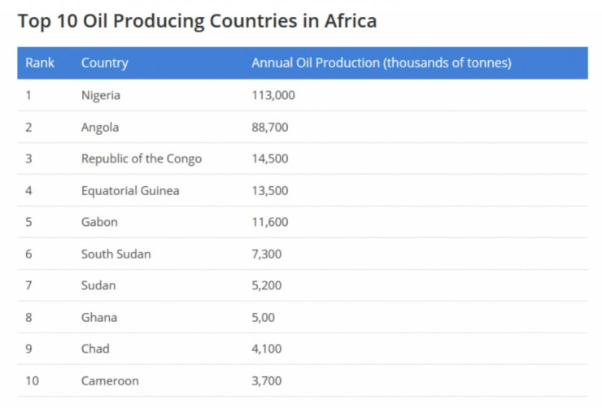Click the Gabon row name
The width and height of the screenshot is (602, 408).
(x=99, y=222)
